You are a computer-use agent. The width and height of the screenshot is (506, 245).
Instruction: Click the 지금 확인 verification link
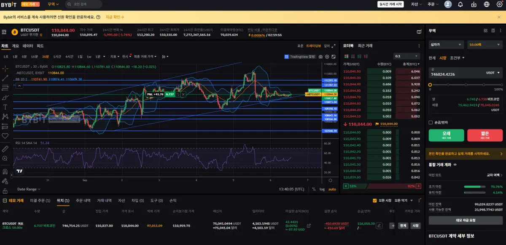[x=115, y=17]
